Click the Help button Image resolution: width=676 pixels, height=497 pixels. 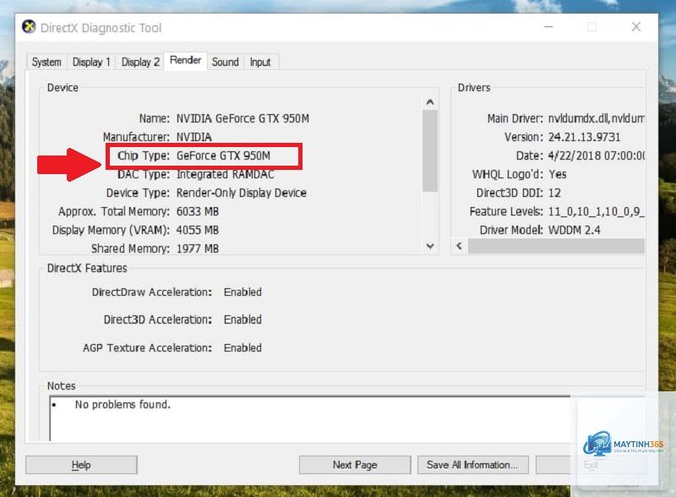point(81,465)
